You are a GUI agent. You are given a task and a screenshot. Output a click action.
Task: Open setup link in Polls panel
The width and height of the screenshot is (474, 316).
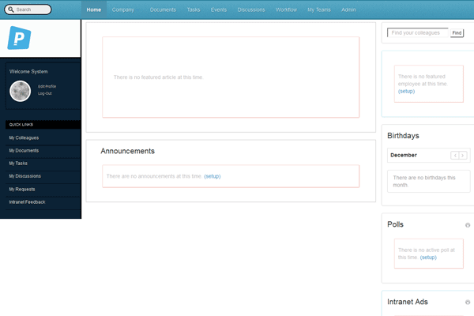point(428,258)
